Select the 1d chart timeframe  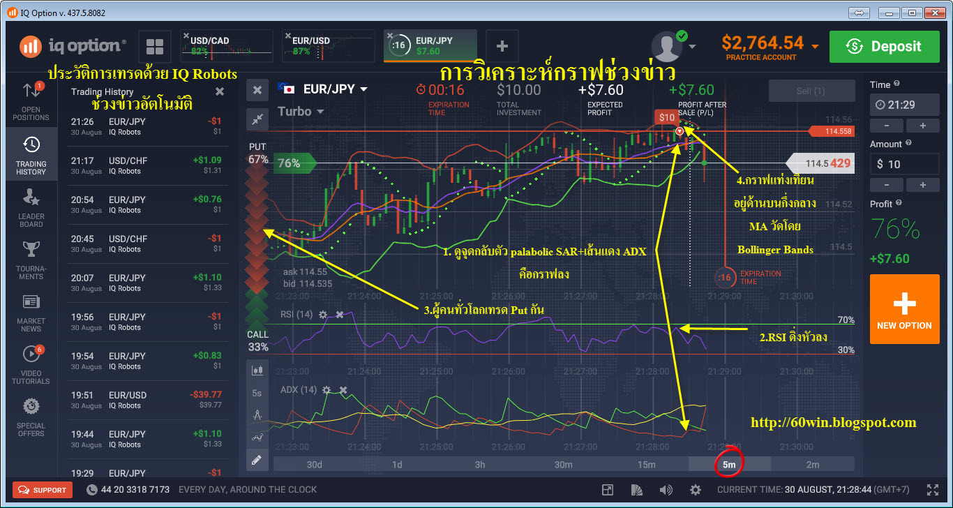click(397, 465)
